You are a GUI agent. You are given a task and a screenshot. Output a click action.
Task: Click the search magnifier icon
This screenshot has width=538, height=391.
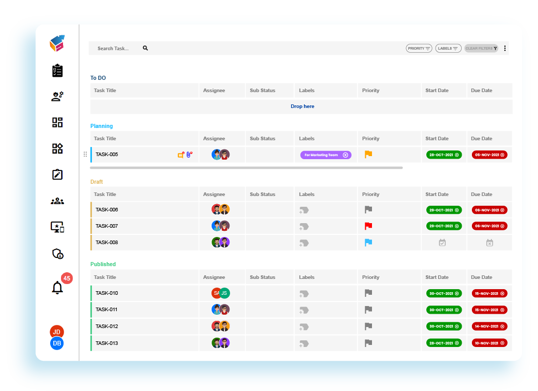click(x=145, y=48)
